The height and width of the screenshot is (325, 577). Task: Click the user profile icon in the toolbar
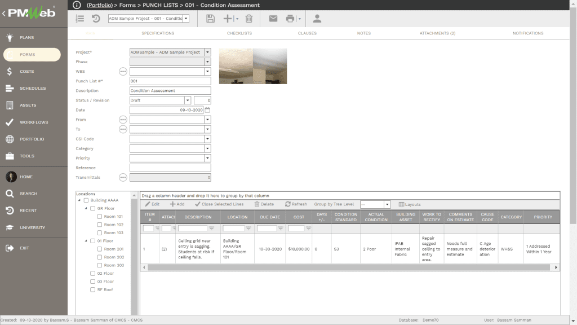pos(317,19)
